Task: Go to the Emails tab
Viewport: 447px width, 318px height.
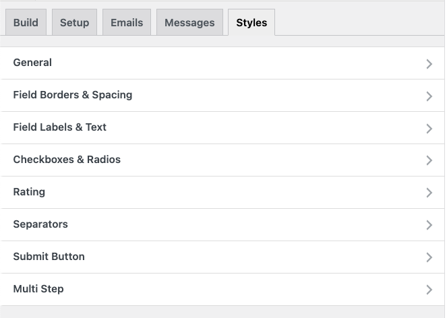Action: 127,22
